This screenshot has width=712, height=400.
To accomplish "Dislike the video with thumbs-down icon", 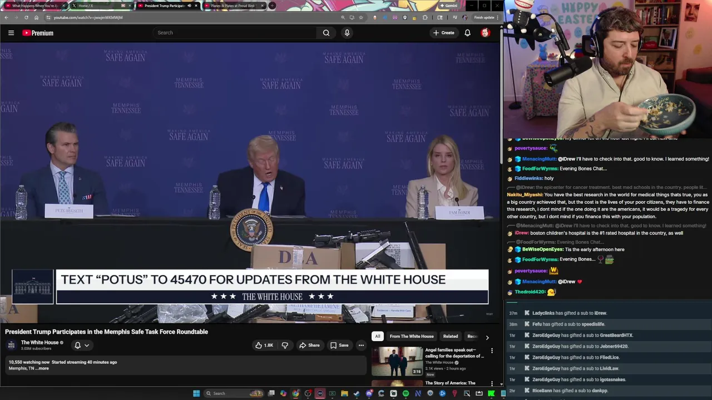I will (285, 345).
